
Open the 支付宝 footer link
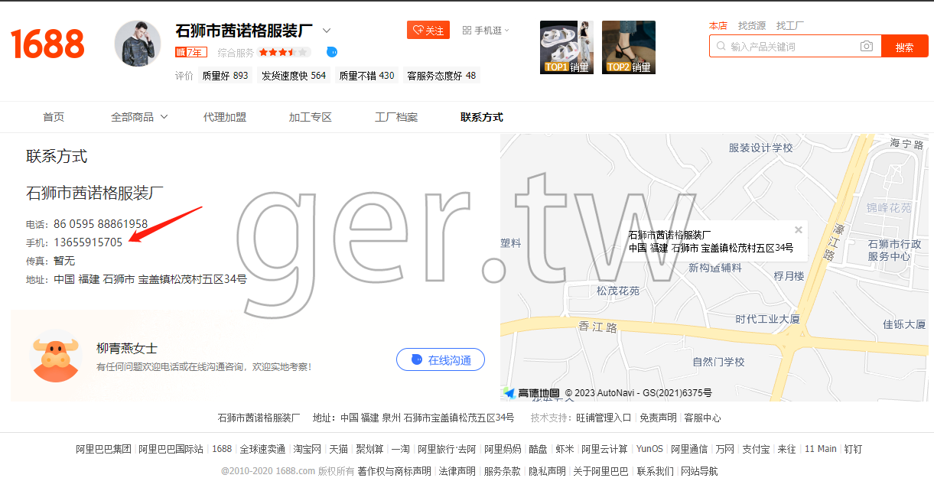[x=756, y=449]
